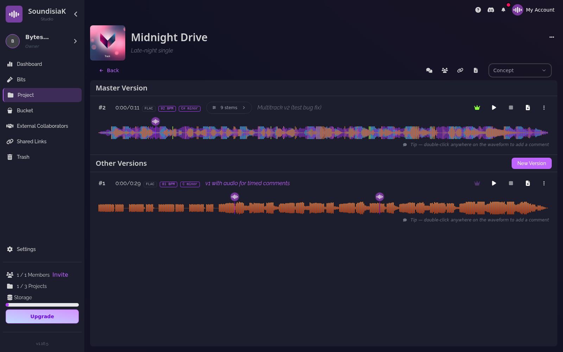Open Shared Links
Viewport: 563px width, 352px height.
[42, 142]
